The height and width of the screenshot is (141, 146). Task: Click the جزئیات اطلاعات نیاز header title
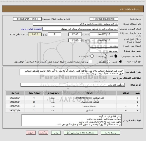tap(129, 9)
